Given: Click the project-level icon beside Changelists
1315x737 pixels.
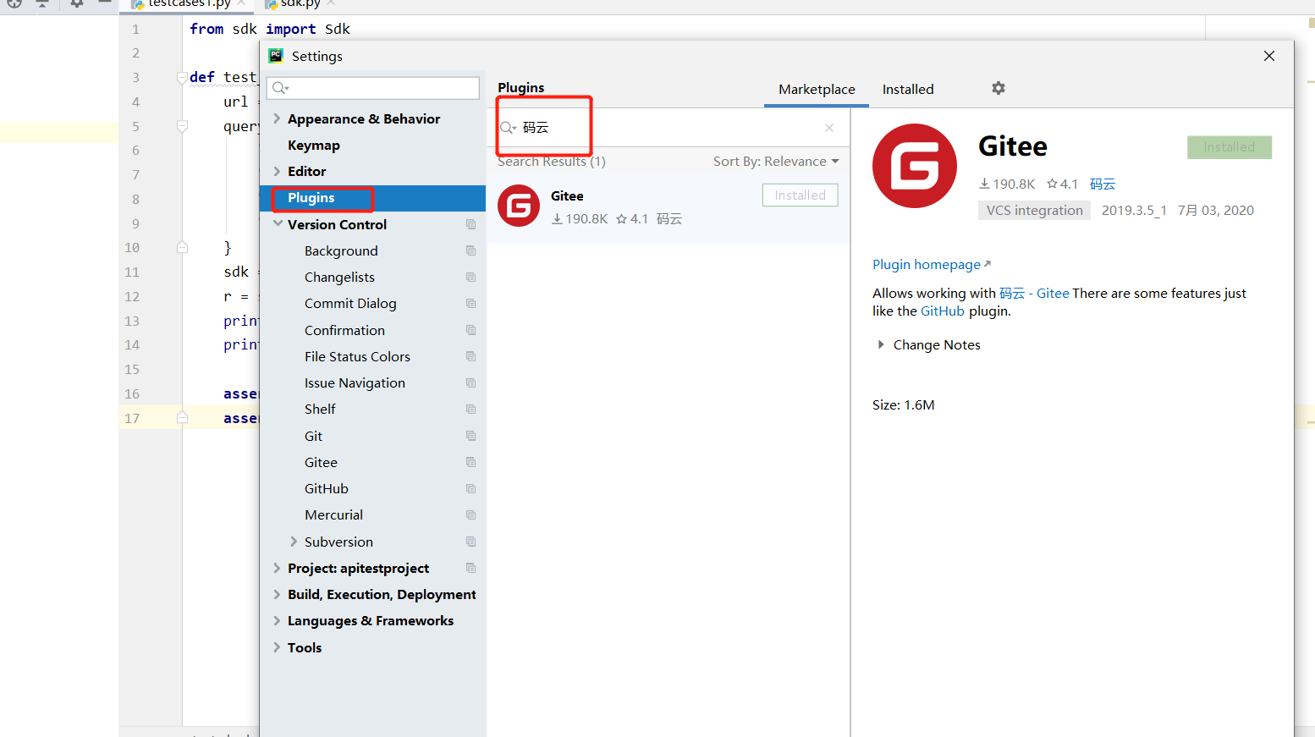Looking at the screenshot, I should point(471,277).
